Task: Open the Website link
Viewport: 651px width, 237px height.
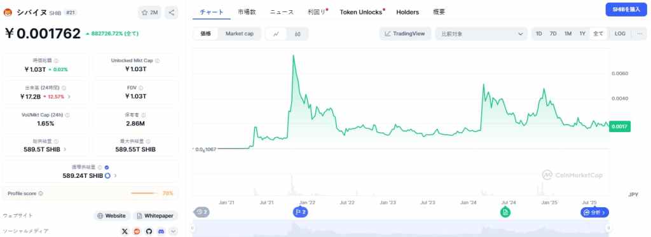Action: [111, 216]
